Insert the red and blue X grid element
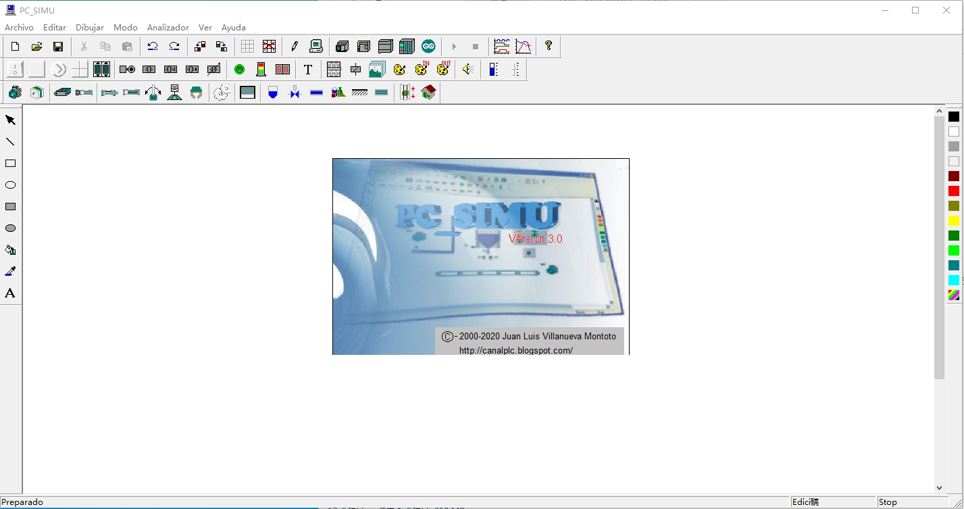The width and height of the screenshot is (964, 509). pyautogui.click(x=270, y=47)
